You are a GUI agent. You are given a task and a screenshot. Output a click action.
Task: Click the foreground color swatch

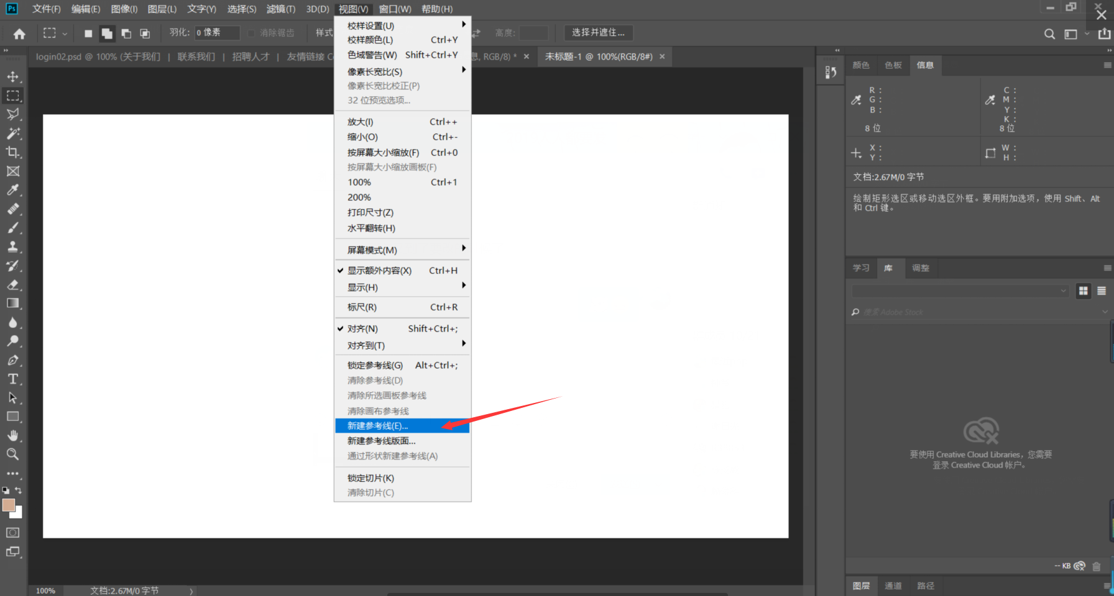pyautogui.click(x=9, y=505)
